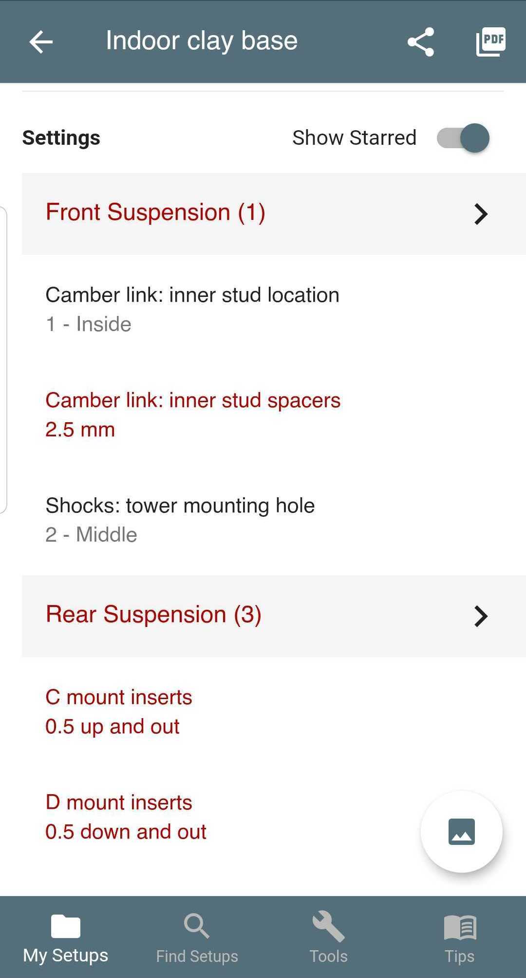Tap the Show Starred label
526x978 pixels.
click(354, 138)
